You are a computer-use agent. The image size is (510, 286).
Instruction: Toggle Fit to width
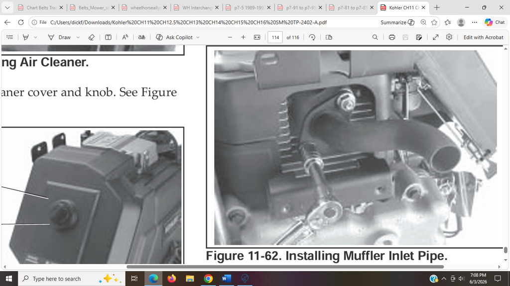pyautogui.click(x=257, y=37)
